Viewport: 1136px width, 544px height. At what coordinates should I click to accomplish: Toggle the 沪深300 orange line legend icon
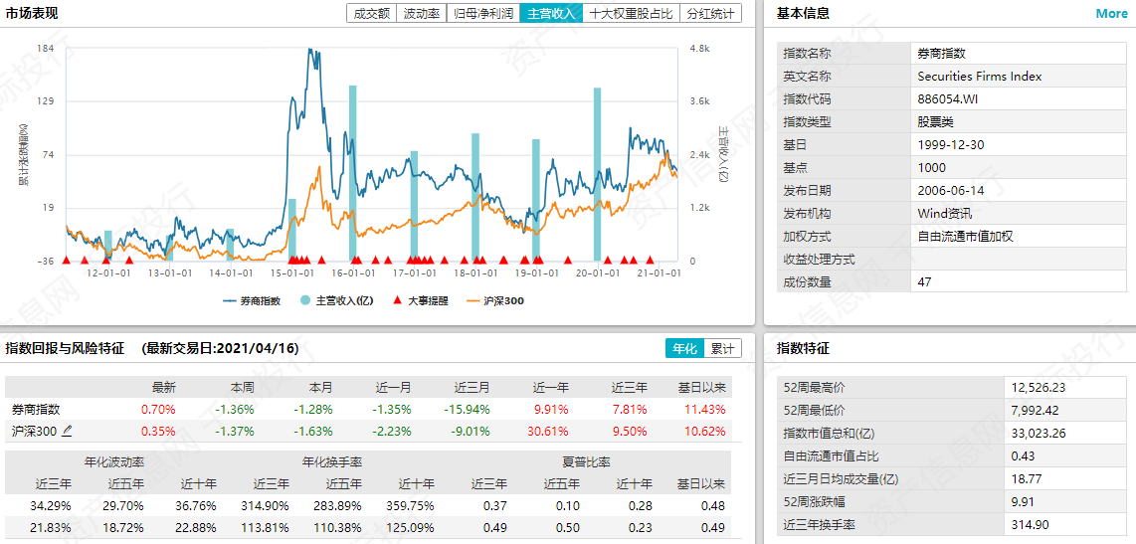[x=473, y=300]
